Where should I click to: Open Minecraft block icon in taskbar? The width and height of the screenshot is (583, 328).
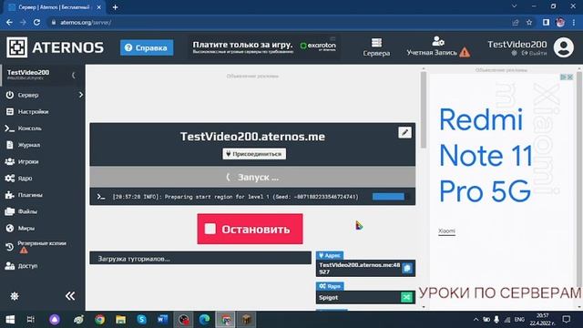[246, 320]
